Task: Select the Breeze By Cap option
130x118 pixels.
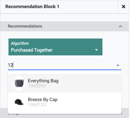Action: click(65, 102)
